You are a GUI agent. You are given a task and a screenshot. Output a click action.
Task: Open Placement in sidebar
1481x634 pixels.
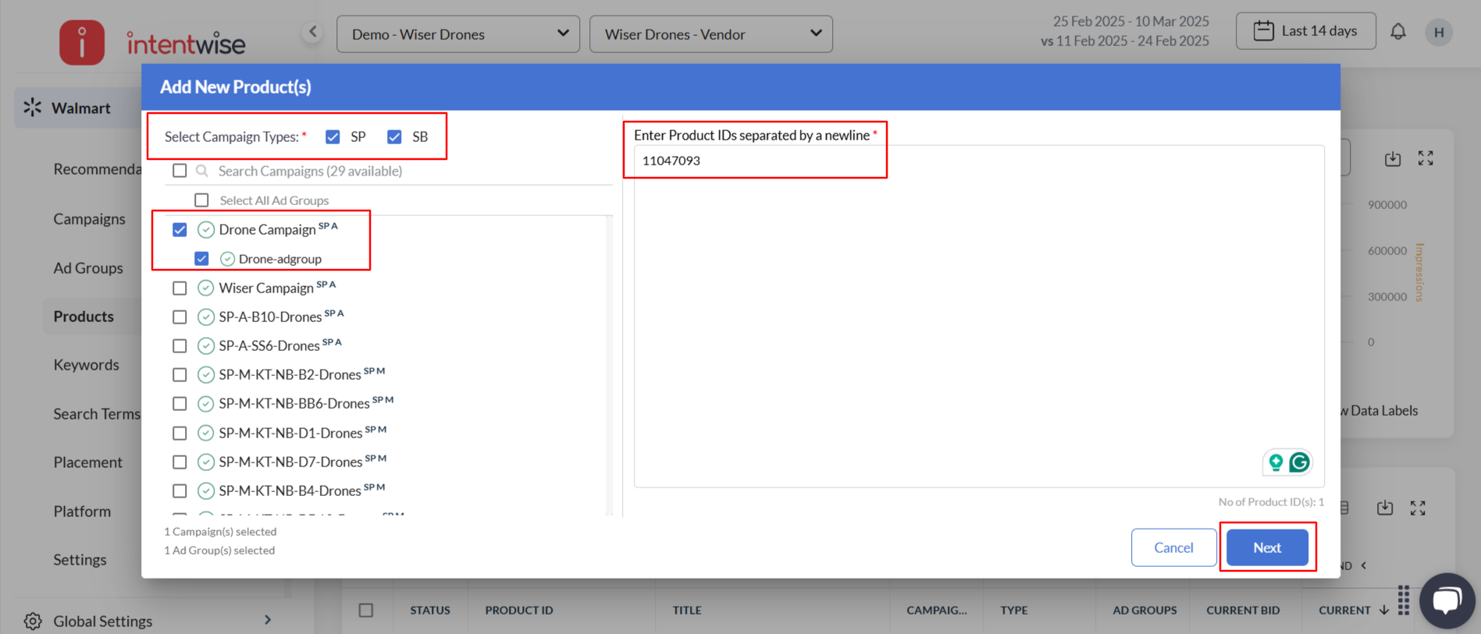(87, 462)
